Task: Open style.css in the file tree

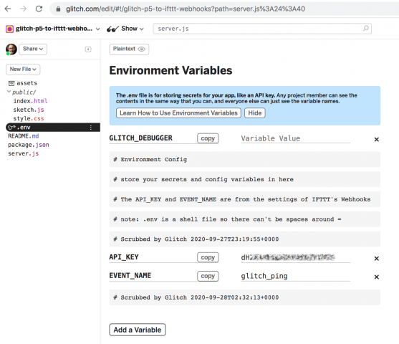Action: [29, 118]
